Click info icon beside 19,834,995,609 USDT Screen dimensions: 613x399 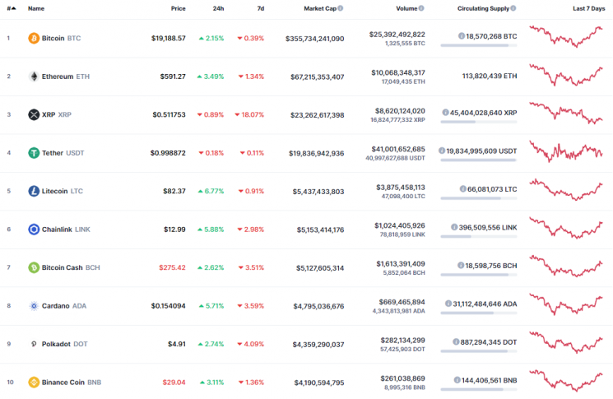442,151
